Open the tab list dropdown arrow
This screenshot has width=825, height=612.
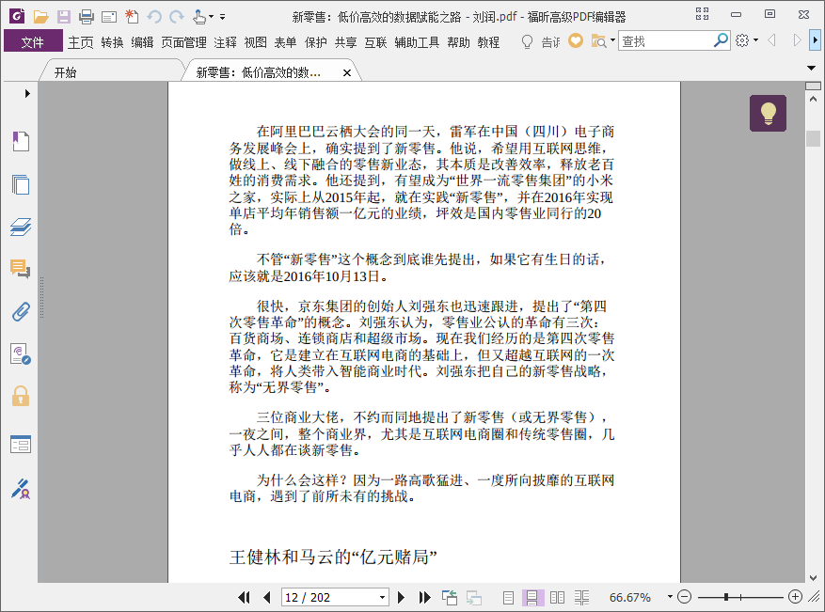pos(811,68)
